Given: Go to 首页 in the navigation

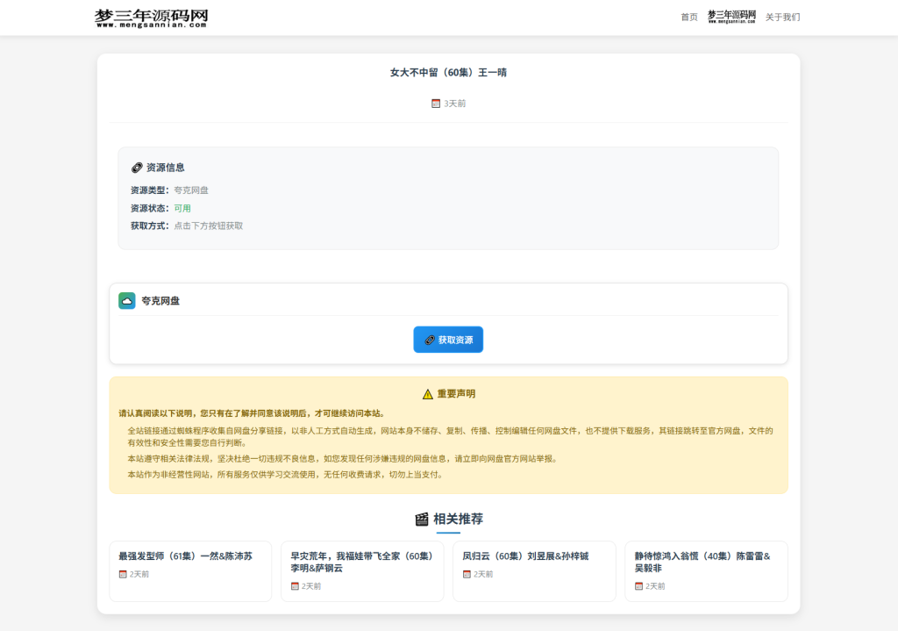Looking at the screenshot, I should (x=689, y=18).
